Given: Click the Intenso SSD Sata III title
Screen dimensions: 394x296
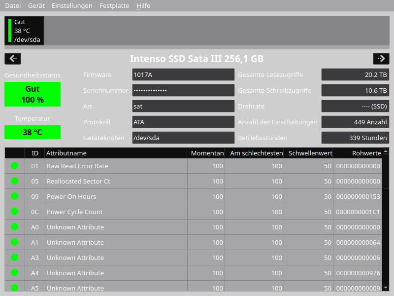Looking at the screenshot, I should tap(197, 59).
